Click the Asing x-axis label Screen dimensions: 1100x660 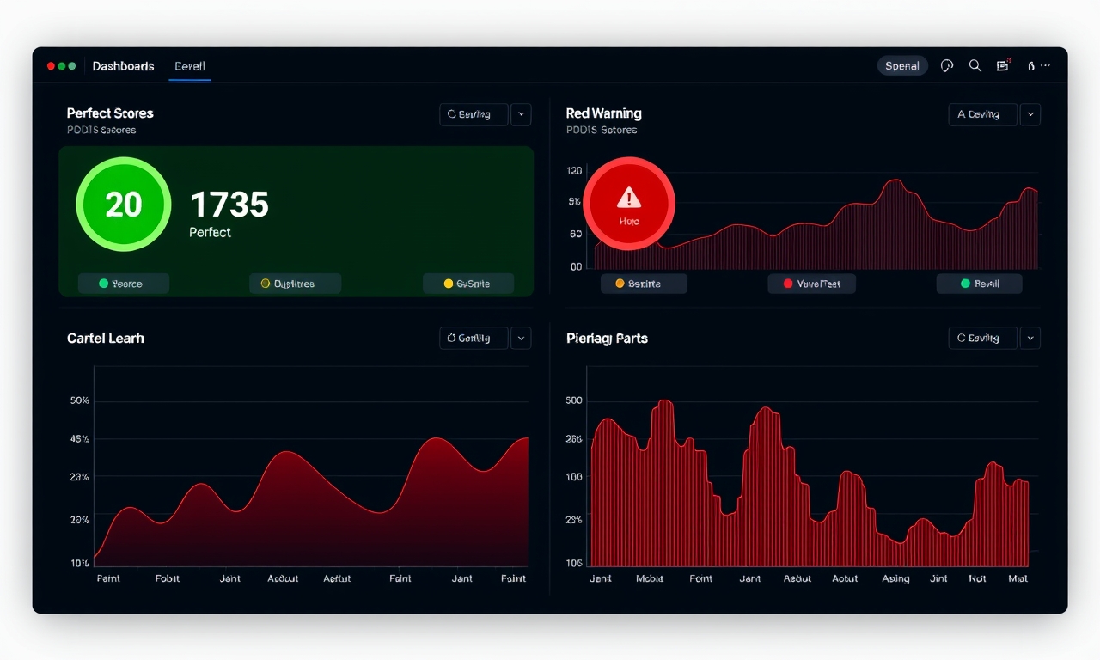895,579
